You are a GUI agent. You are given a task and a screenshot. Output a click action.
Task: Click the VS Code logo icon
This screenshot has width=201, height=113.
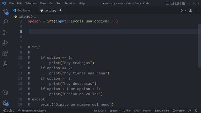click(x=4, y=3)
